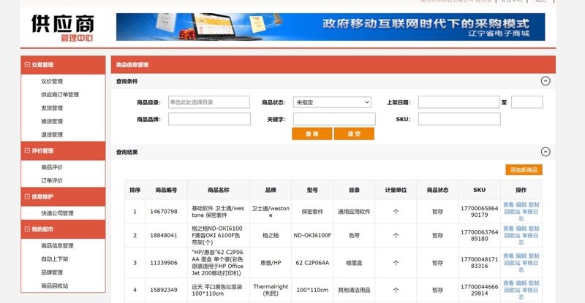
Task: Click 查看 for product 14670798
Action: click(x=508, y=204)
